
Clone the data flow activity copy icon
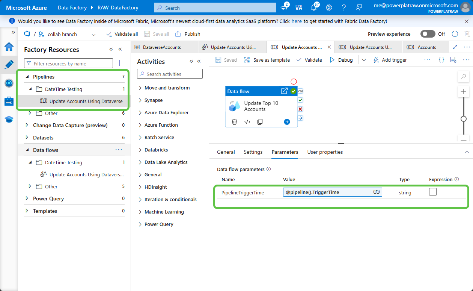click(260, 122)
